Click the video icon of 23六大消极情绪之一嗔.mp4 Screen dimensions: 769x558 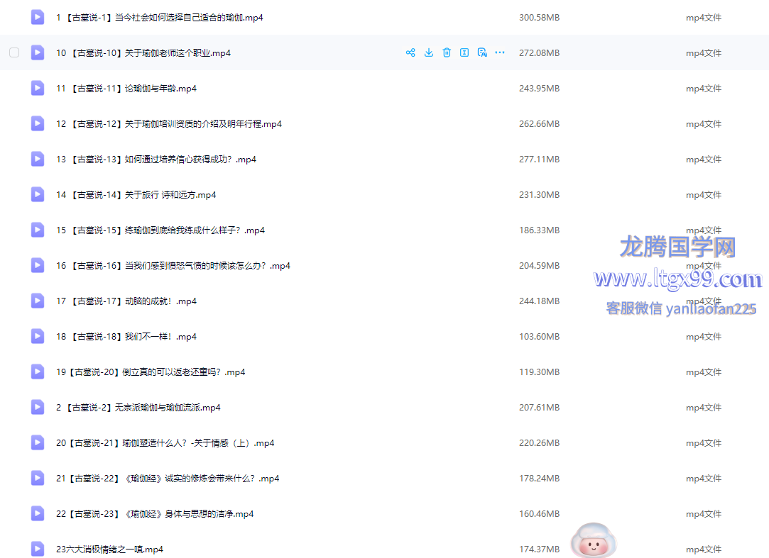point(38,549)
